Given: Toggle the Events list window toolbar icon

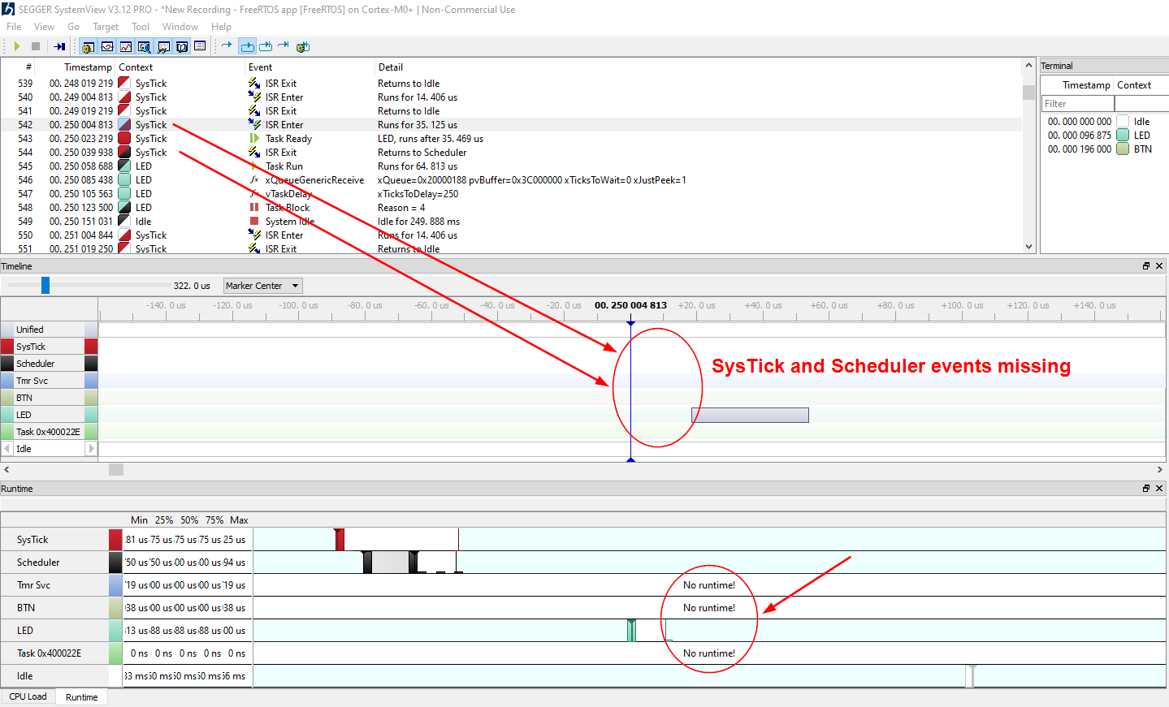Looking at the screenshot, I should [88, 46].
